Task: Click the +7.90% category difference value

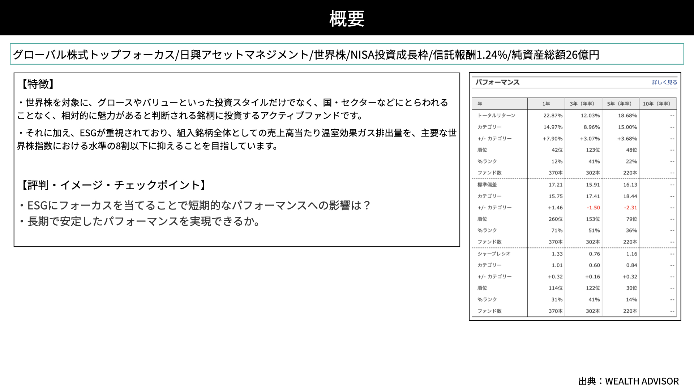Action: click(552, 139)
